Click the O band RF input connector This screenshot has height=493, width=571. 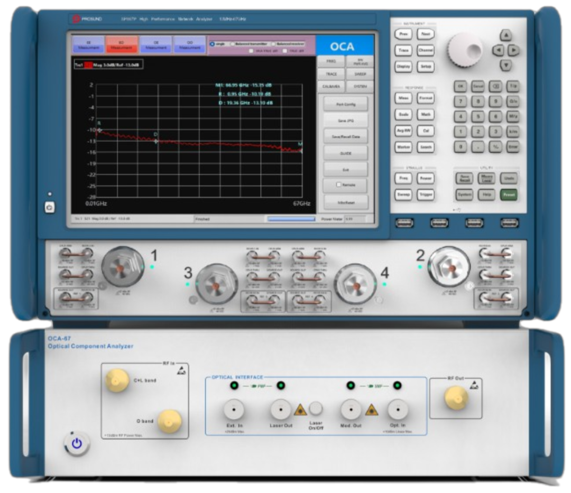(x=169, y=421)
